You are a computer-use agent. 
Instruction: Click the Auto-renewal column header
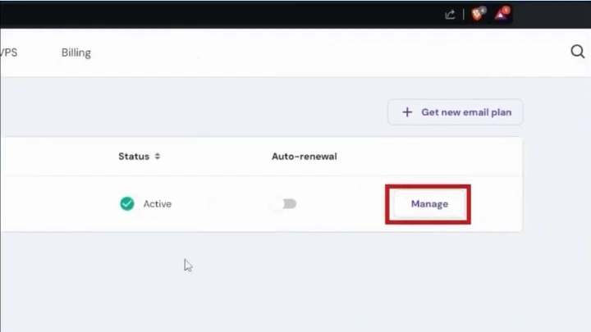[x=305, y=157]
